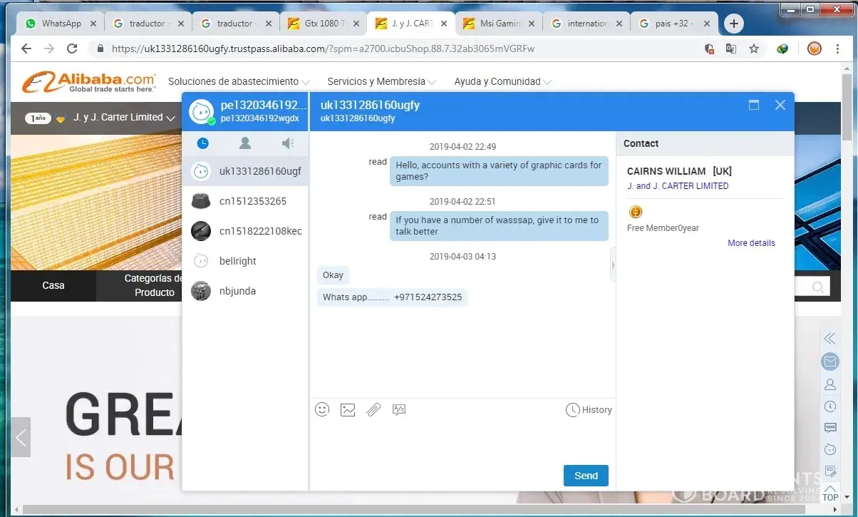
Task: Switch to the contacts person tab
Action: click(x=245, y=143)
